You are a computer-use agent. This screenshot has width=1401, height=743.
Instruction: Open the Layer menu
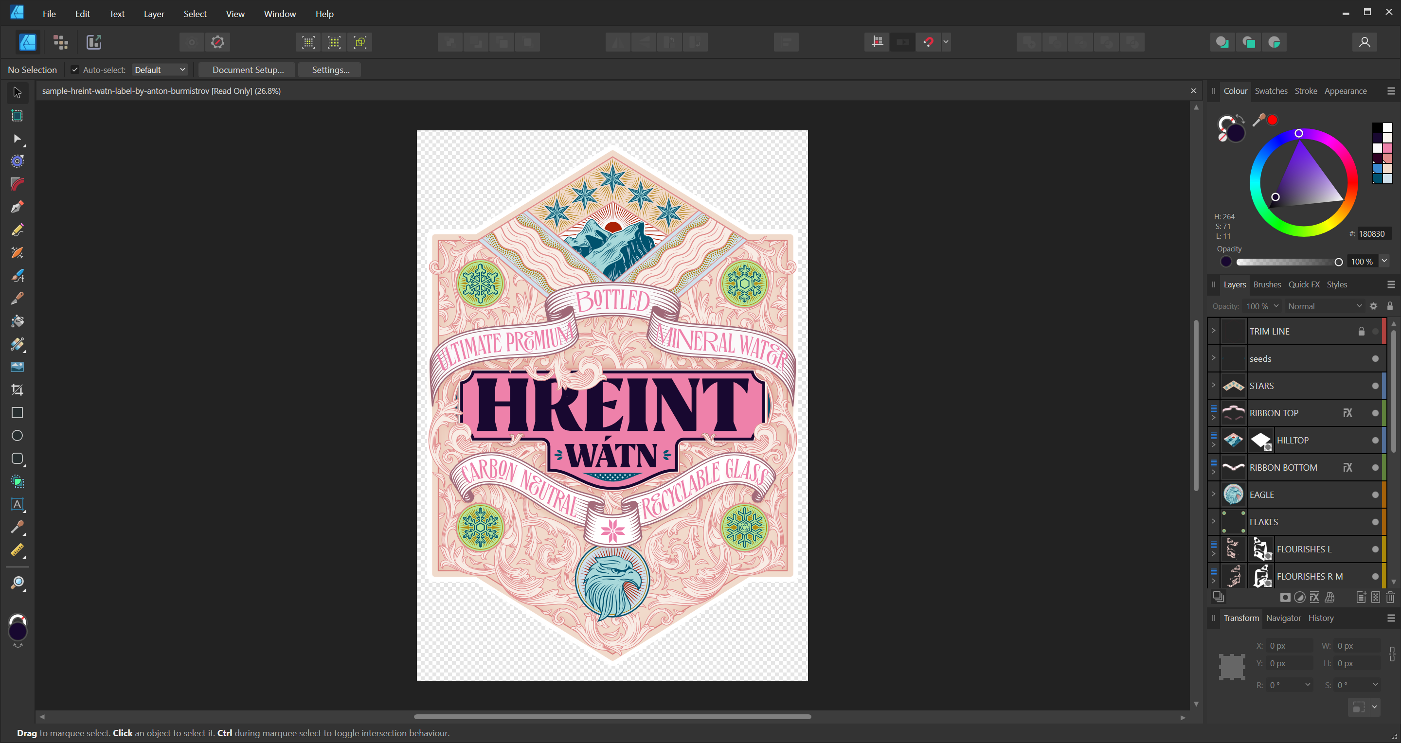tap(153, 14)
